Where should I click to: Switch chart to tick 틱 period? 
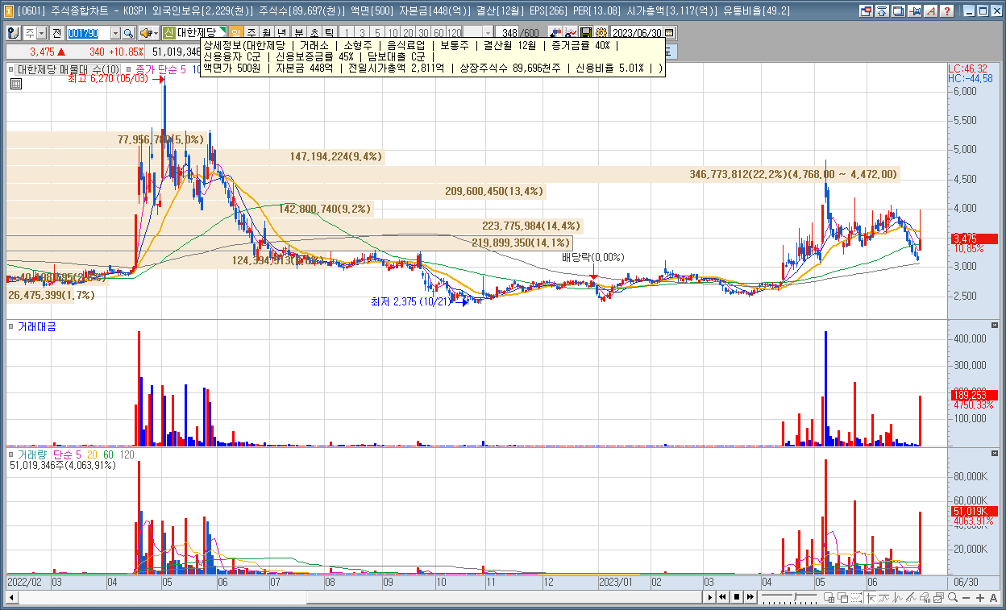click(330, 33)
